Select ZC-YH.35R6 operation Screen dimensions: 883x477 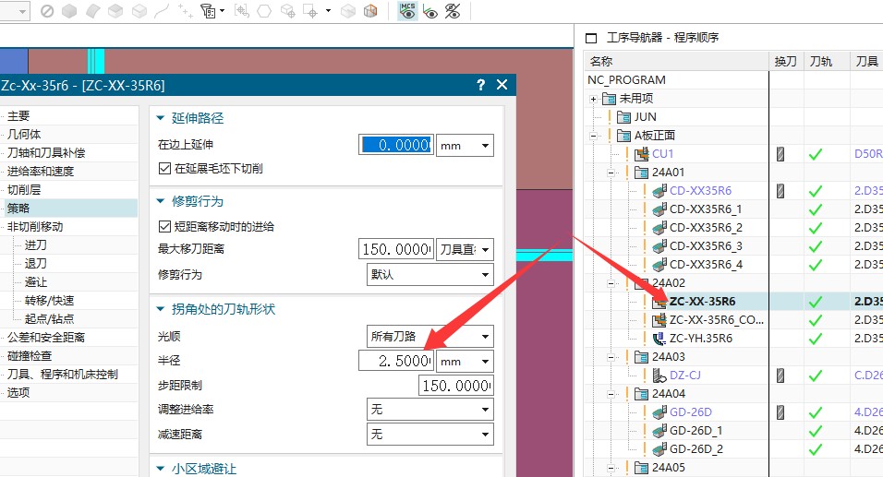(701, 339)
